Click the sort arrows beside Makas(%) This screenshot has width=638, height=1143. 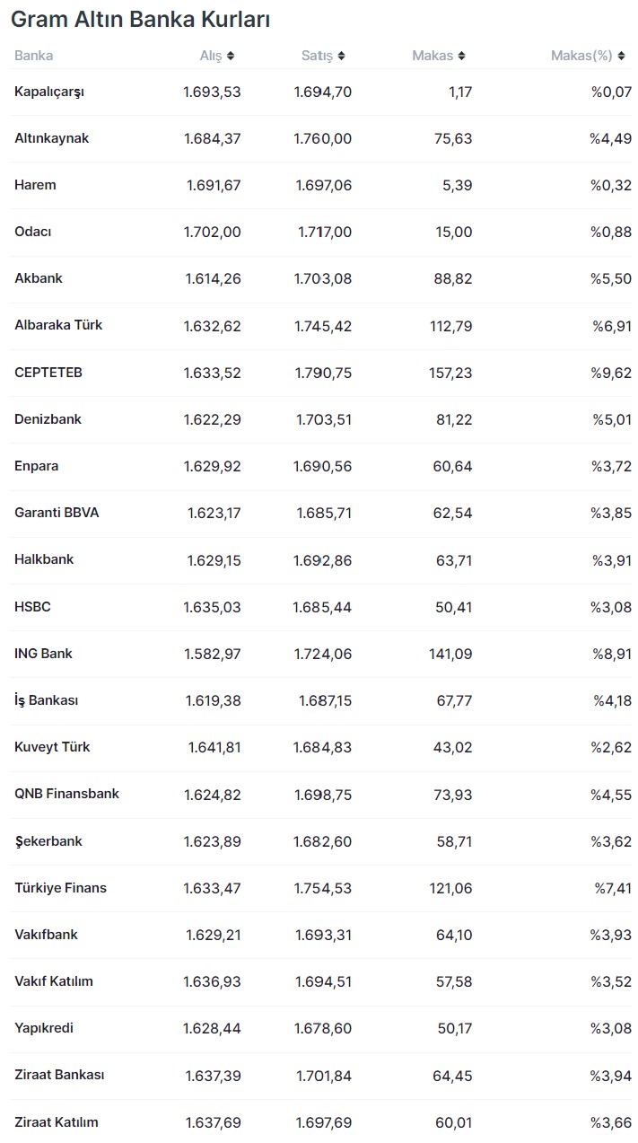pyautogui.click(x=621, y=56)
